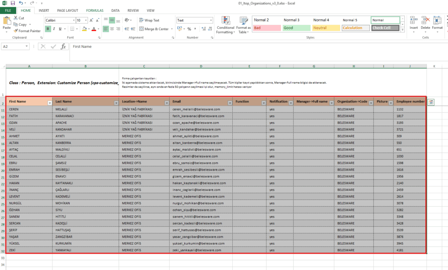Apply the red font color button
Viewport: 448px width, 270px height.
94,29
